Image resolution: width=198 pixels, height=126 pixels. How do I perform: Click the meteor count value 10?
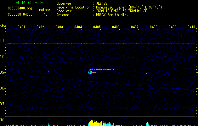(46, 14)
